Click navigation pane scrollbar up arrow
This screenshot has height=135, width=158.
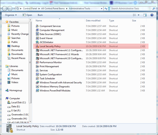pos(30,20)
